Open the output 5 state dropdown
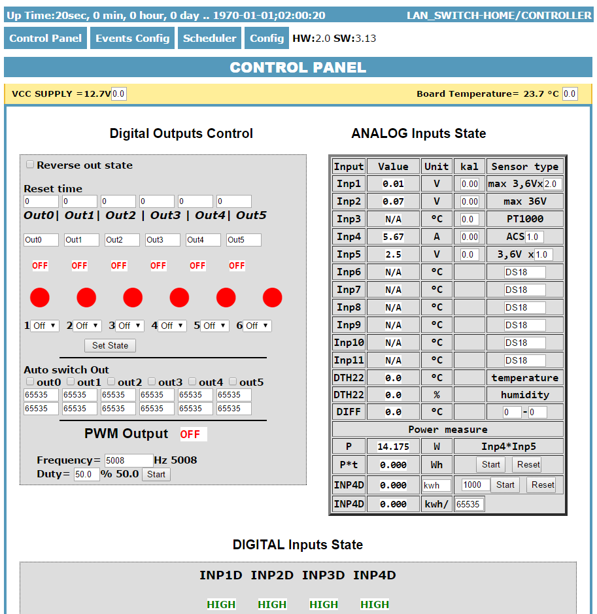This screenshot has width=597, height=614. click(x=215, y=326)
